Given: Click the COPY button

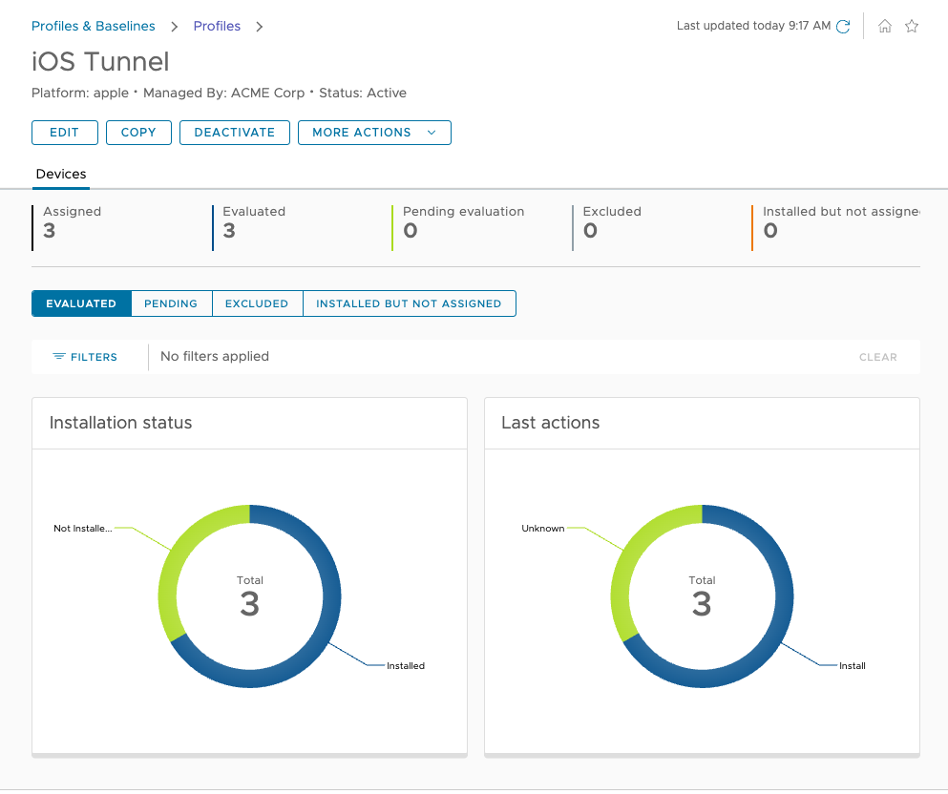Looking at the screenshot, I should coord(138,133).
